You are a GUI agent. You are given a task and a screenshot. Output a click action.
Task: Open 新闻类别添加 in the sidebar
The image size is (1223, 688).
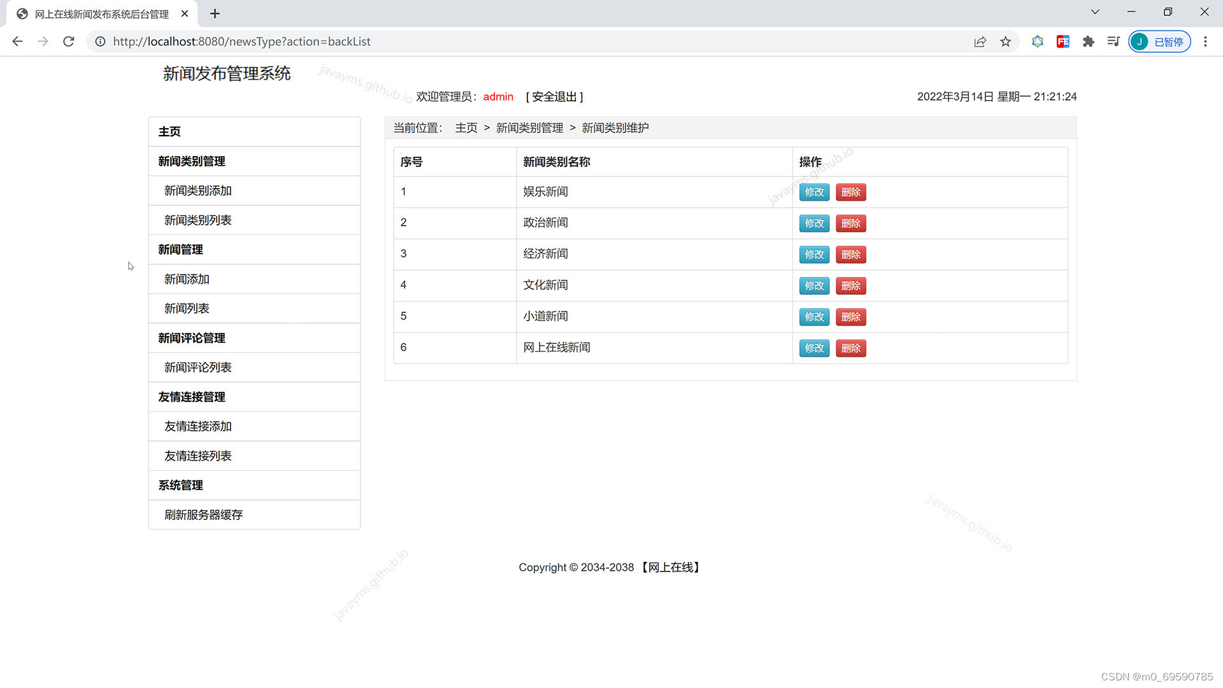254,191
